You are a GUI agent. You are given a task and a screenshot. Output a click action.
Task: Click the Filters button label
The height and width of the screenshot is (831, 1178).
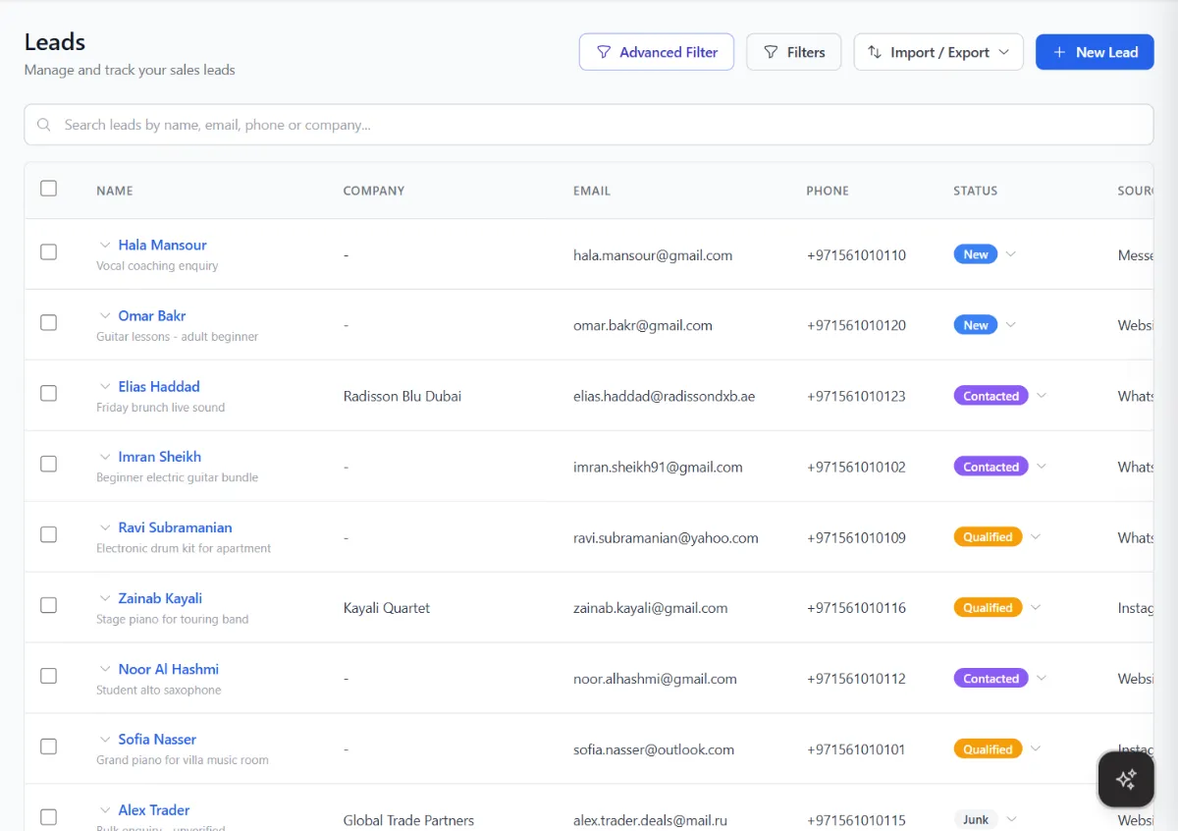click(x=806, y=52)
